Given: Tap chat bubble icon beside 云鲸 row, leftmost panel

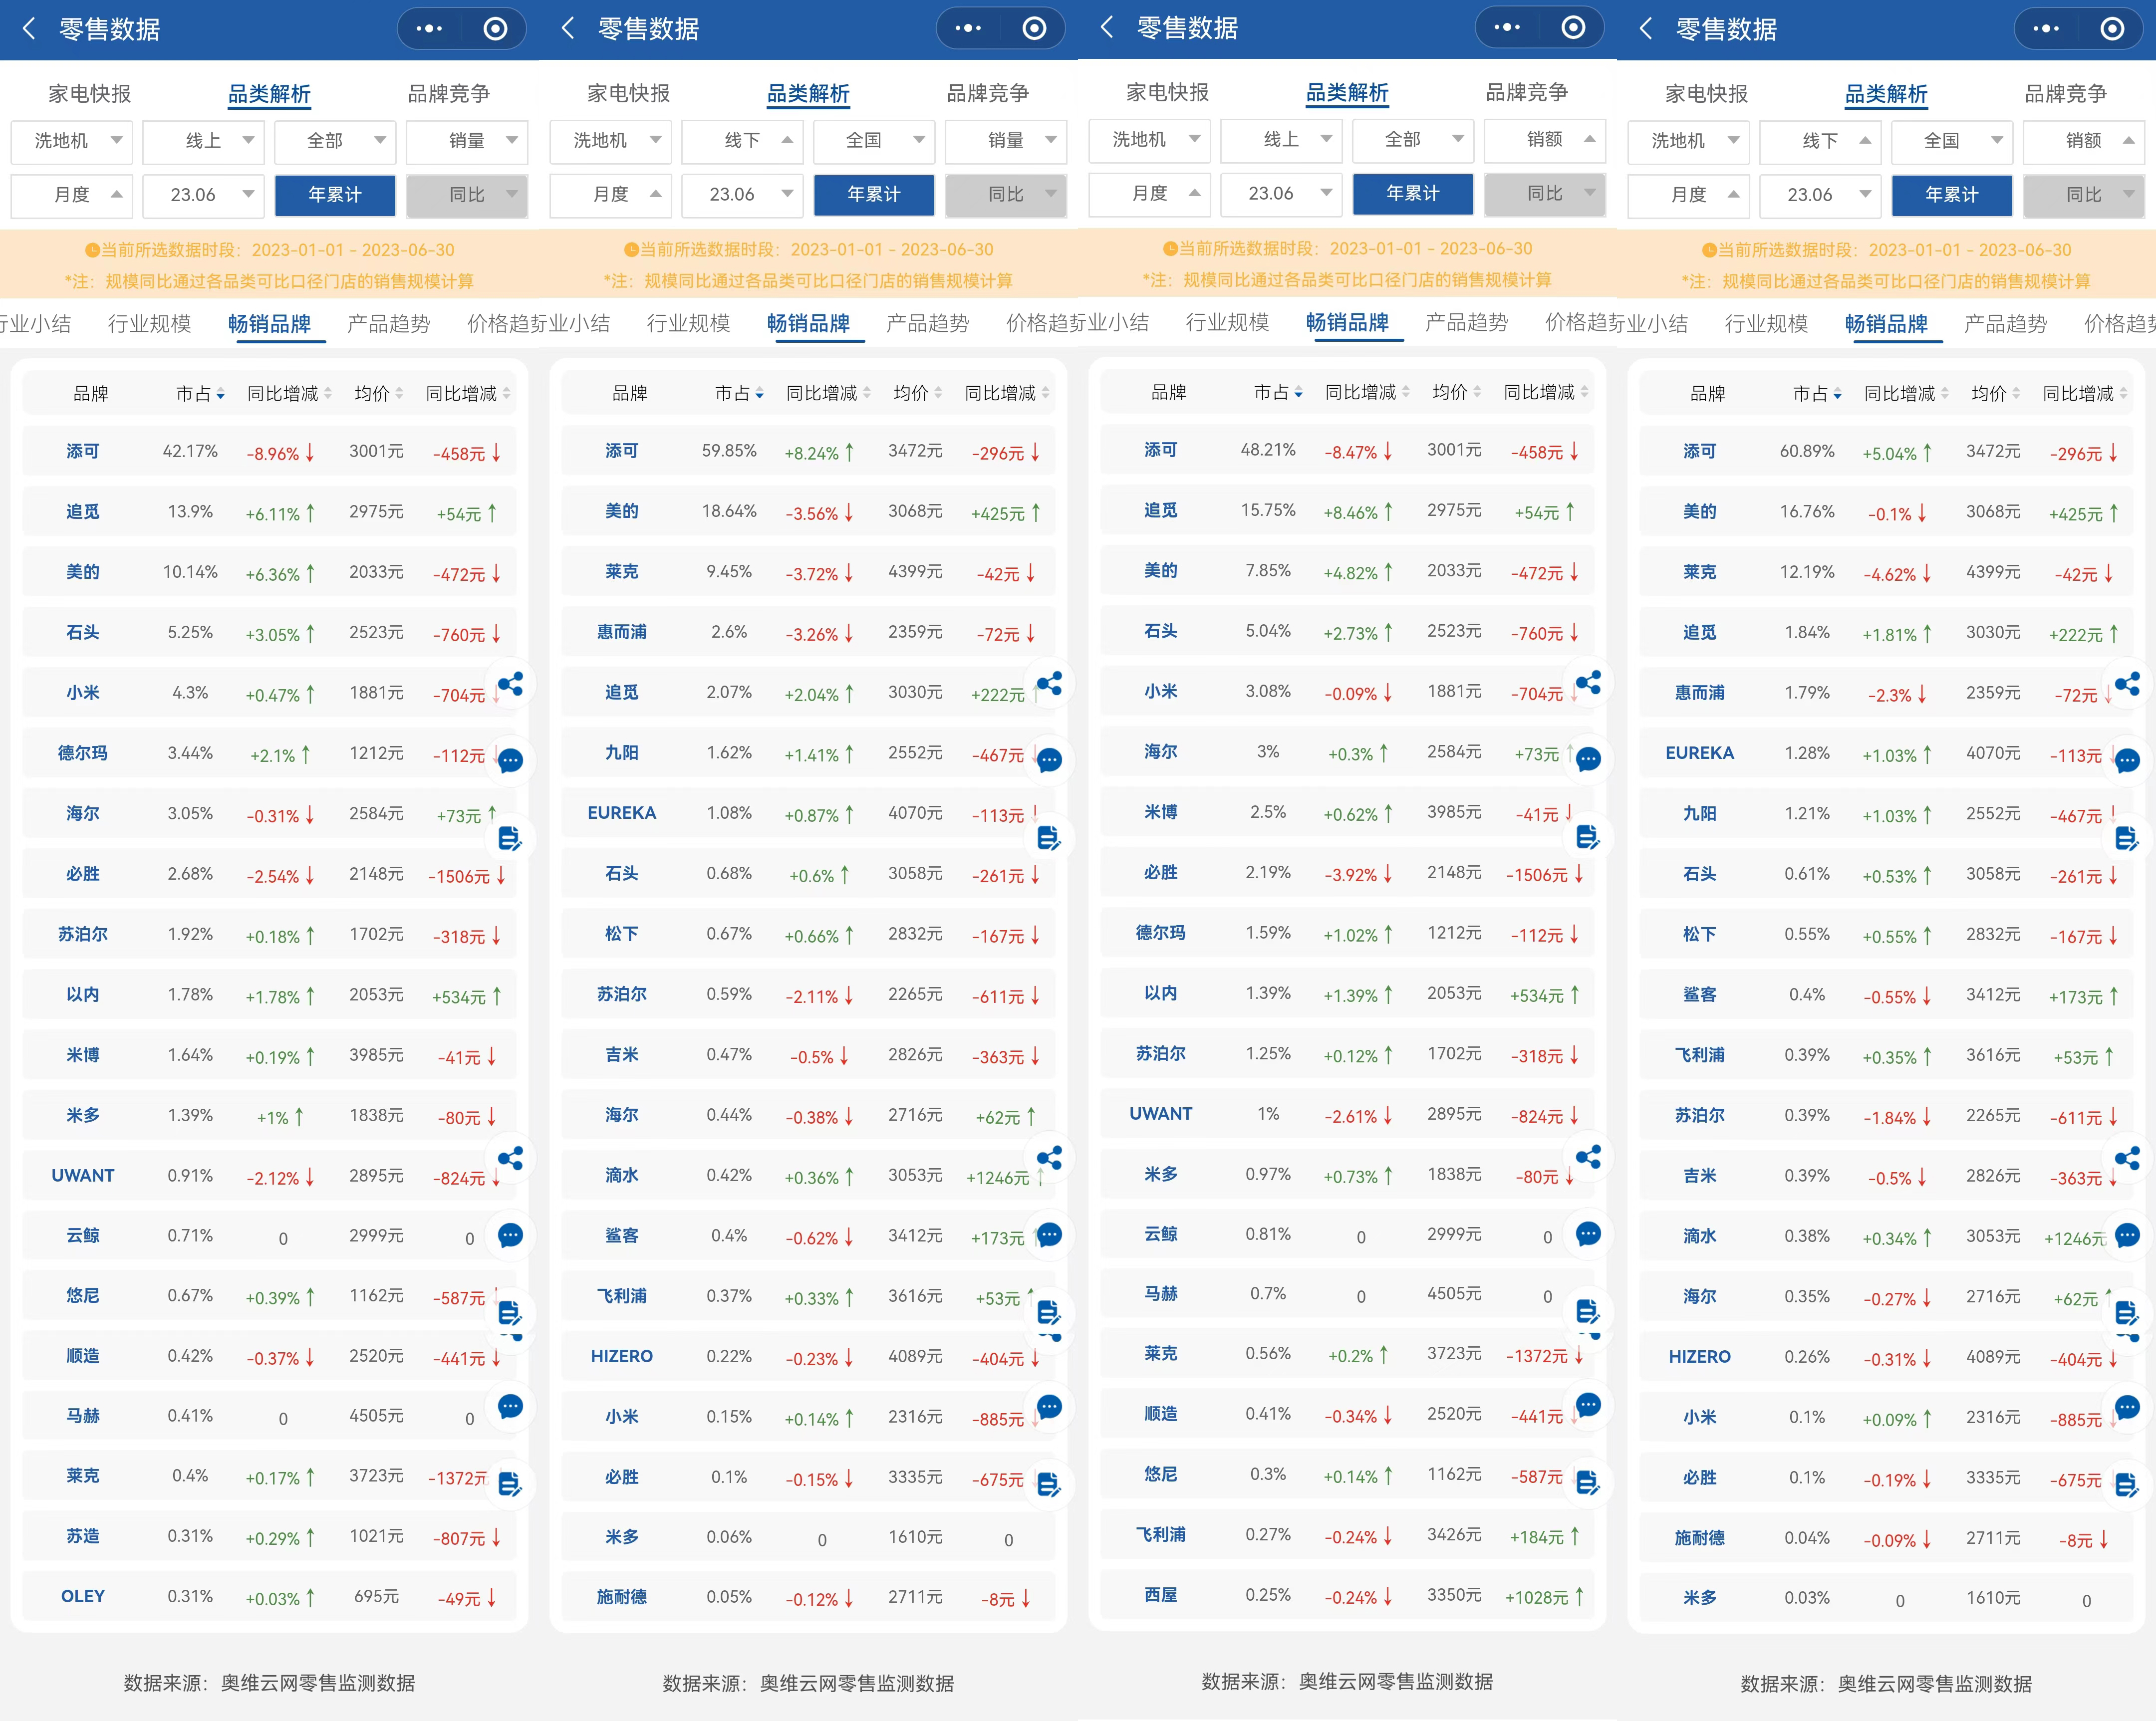Looking at the screenshot, I should 510,1235.
